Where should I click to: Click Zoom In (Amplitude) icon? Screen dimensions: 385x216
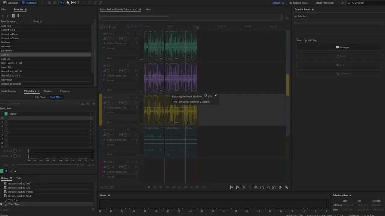click(x=232, y=187)
